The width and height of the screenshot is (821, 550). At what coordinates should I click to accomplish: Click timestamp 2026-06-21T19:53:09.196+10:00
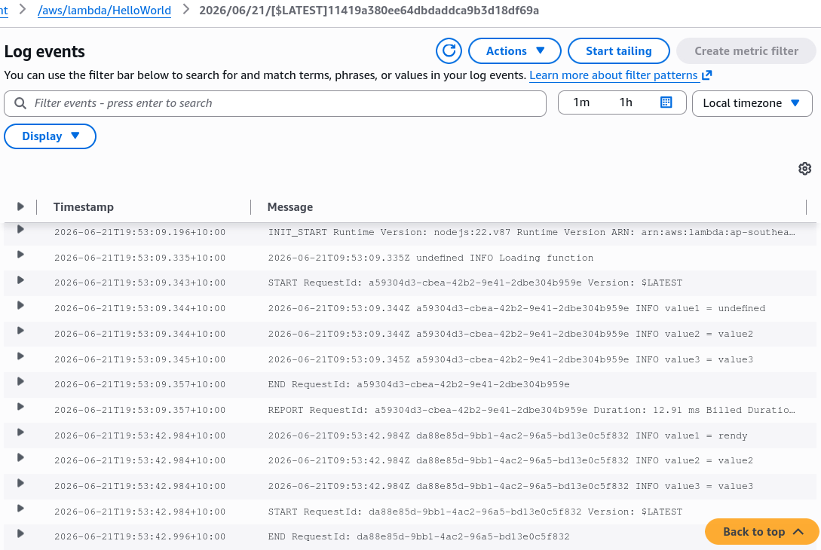point(139,232)
